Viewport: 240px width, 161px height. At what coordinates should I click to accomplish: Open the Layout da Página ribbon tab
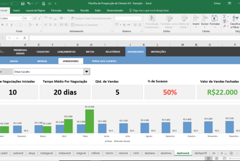coord(35,10)
